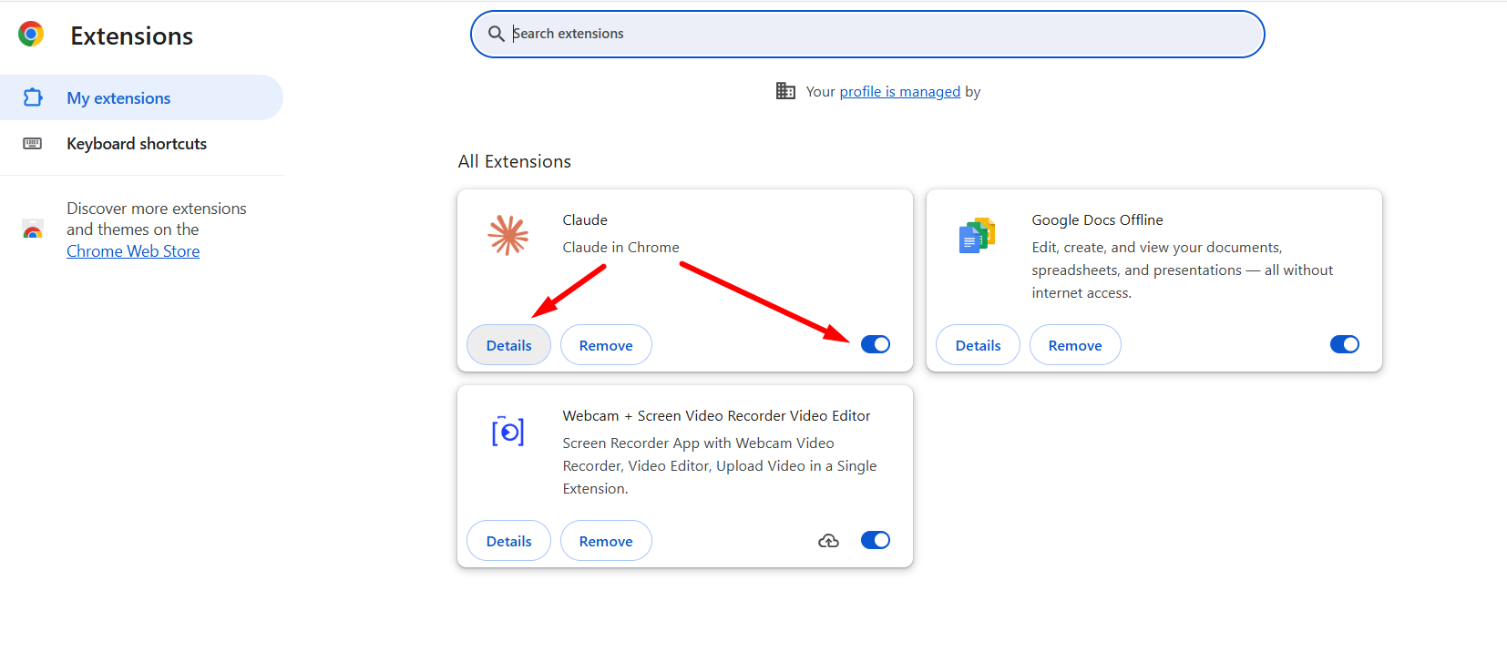This screenshot has width=1507, height=652.
Task: Click 'Screen Recorder App with Webcam' description
Action: (720, 465)
